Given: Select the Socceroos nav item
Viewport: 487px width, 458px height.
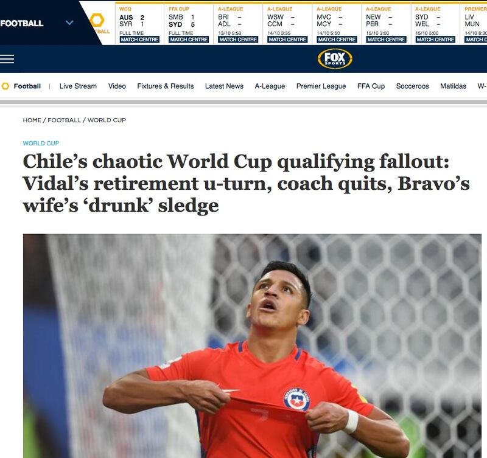Looking at the screenshot, I should [413, 86].
